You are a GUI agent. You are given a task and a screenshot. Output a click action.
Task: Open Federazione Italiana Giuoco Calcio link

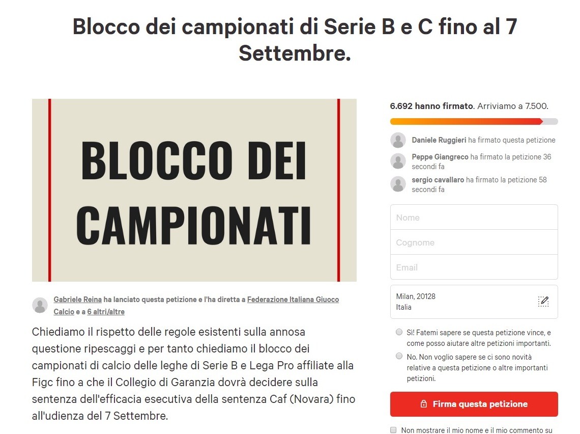tap(196, 306)
